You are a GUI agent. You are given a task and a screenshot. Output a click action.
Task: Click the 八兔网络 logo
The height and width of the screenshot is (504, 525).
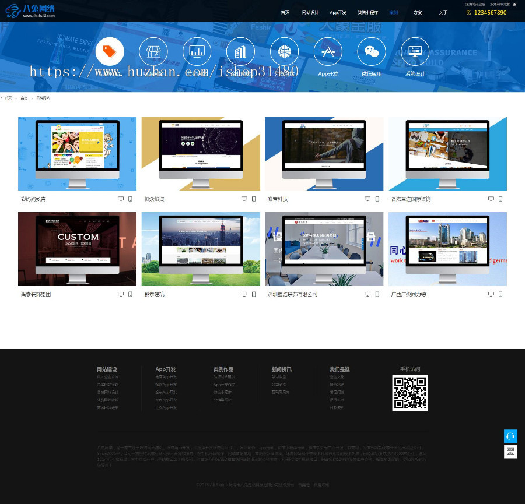tap(30, 11)
